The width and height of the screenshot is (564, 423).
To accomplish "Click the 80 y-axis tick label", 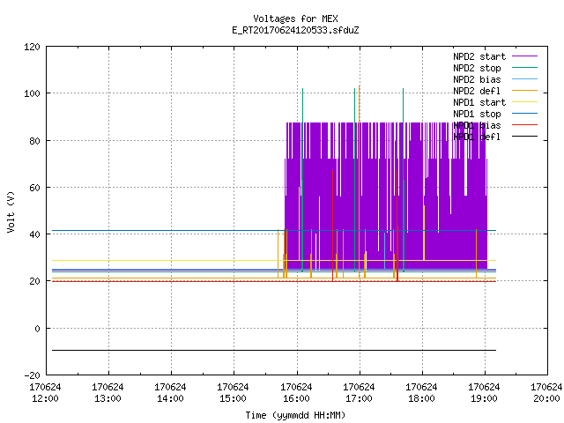I will click(x=34, y=141).
